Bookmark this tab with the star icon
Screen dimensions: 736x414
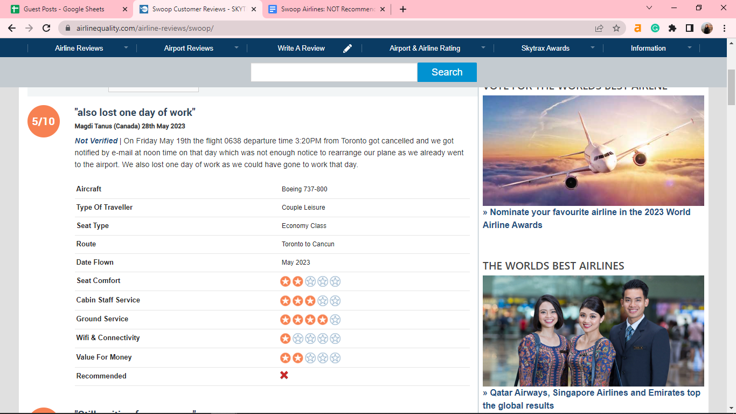tap(616, 28)
